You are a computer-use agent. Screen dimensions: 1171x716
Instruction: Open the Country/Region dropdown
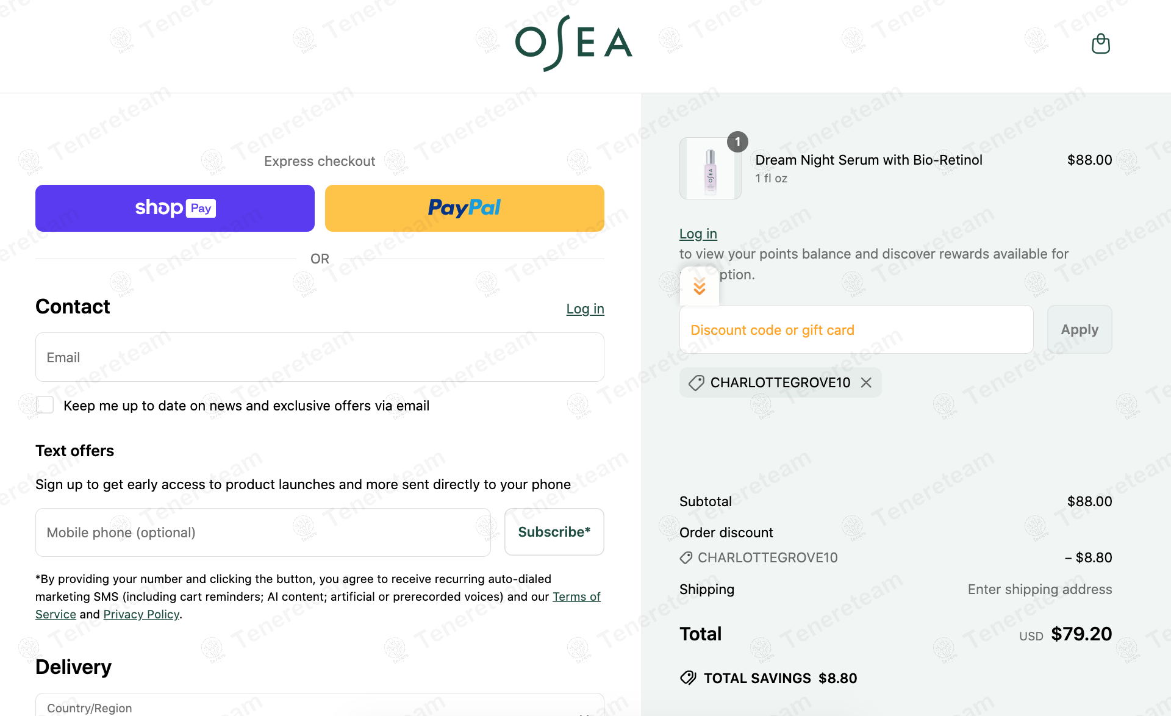320,706
